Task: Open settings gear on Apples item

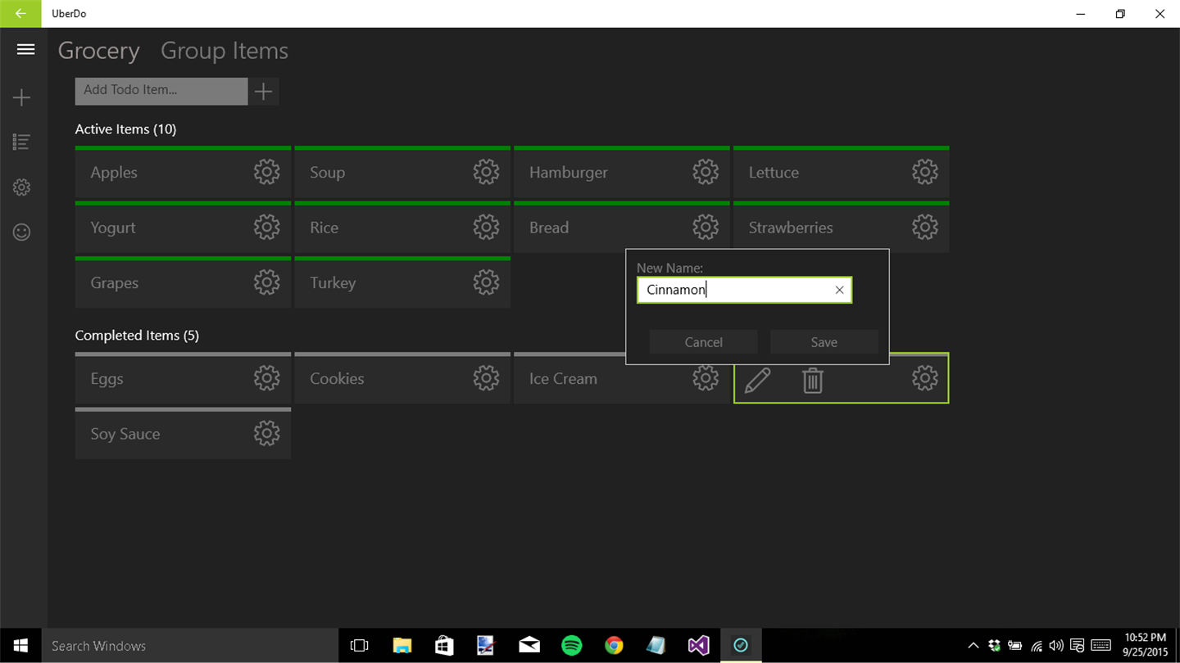Action: [266, 172]
